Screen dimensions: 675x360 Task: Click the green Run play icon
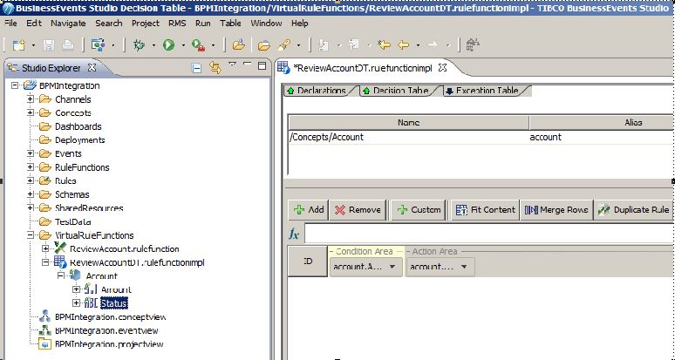(x=169, y=44)
